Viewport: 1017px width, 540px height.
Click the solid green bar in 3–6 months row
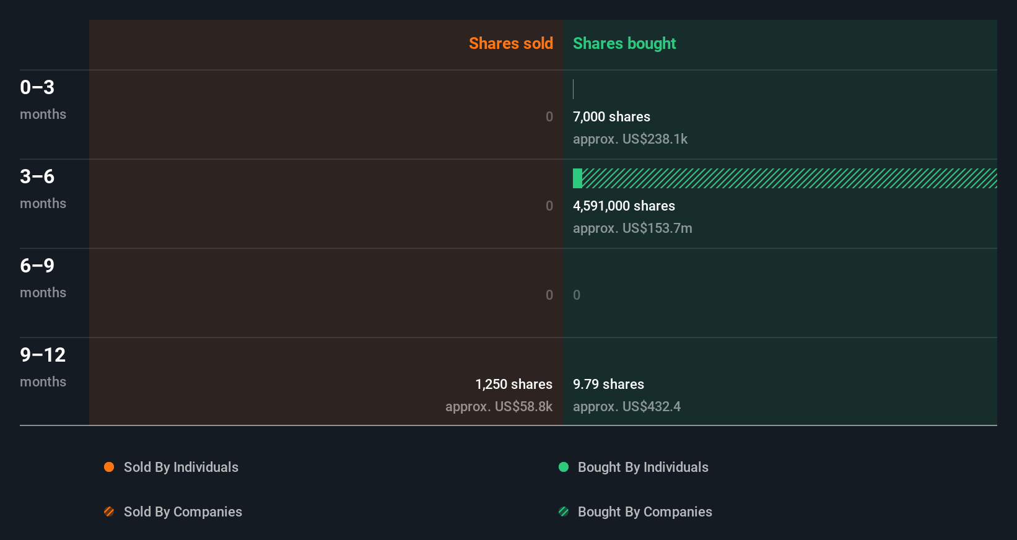pyautogui.click(x=577, y=178)
